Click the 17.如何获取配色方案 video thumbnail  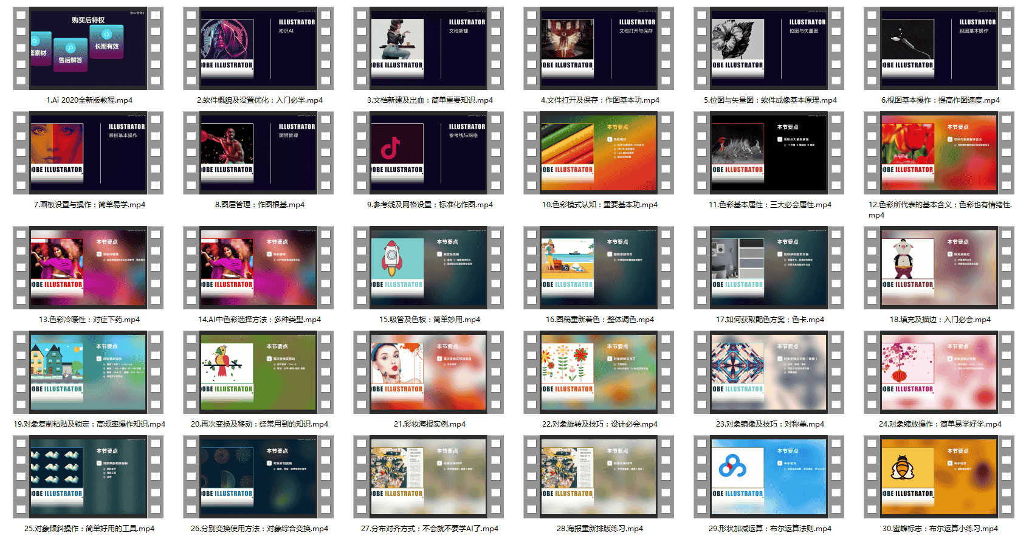coord(769,267)
